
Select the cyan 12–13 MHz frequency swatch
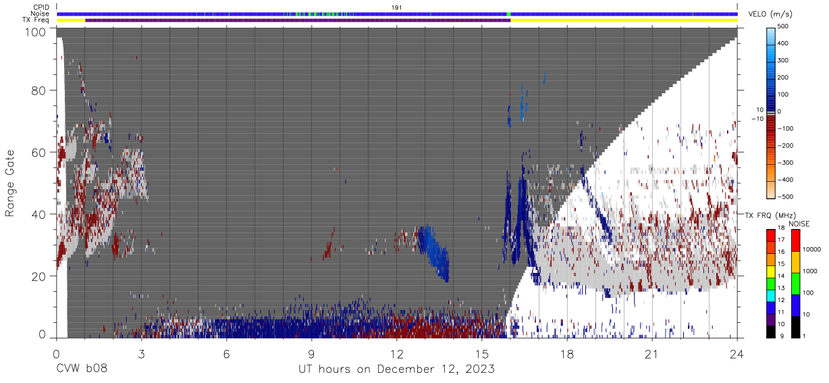pyautogui.click(x=771, y=297)
